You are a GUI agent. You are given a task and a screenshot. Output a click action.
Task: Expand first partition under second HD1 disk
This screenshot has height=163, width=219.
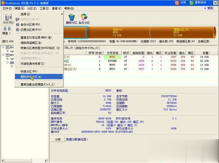pyautogui.click(x=7, y=59)
